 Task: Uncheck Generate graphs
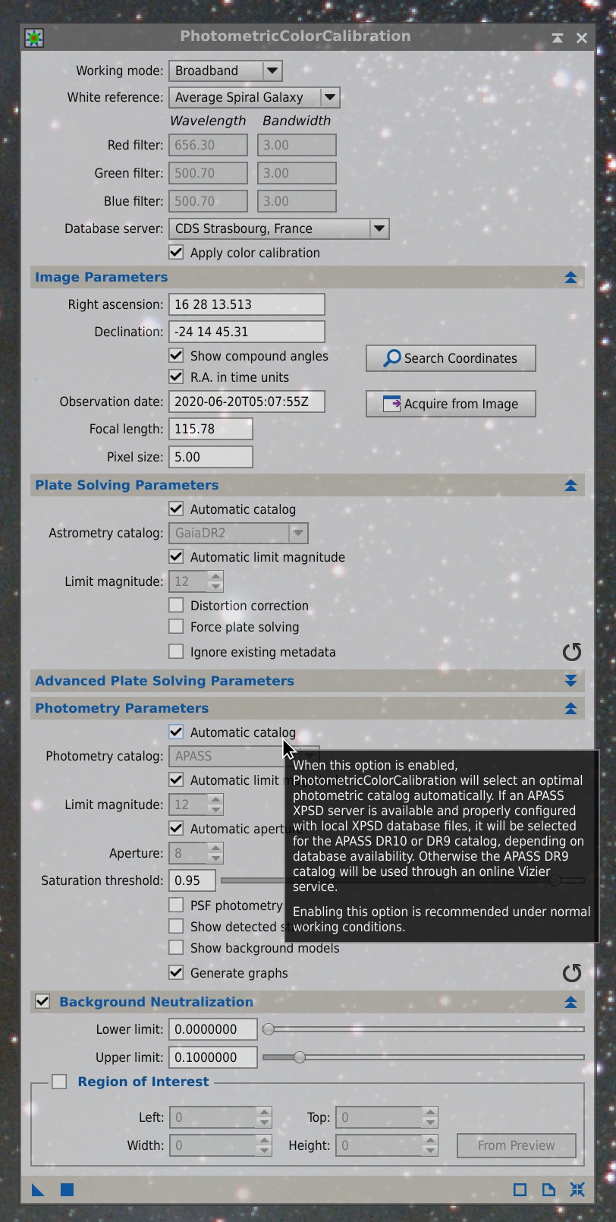point(176,972)
